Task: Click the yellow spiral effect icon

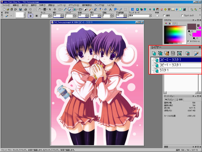Action: (x=165, y=9)
